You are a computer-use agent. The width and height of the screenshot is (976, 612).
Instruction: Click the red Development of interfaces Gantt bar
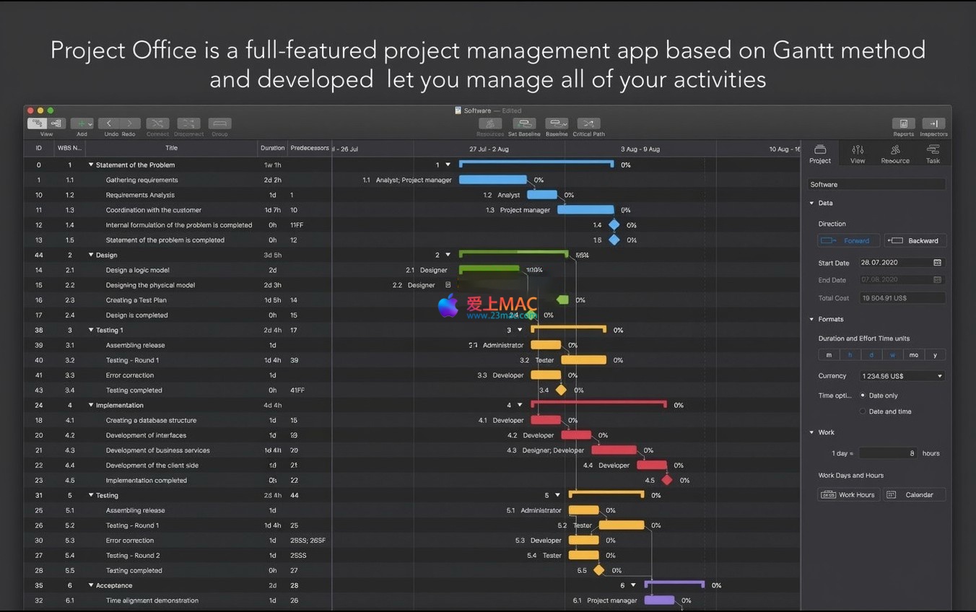click(x=576, y=435)
